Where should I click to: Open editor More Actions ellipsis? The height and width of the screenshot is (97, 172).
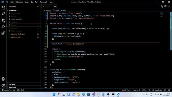tap(169, 6)
